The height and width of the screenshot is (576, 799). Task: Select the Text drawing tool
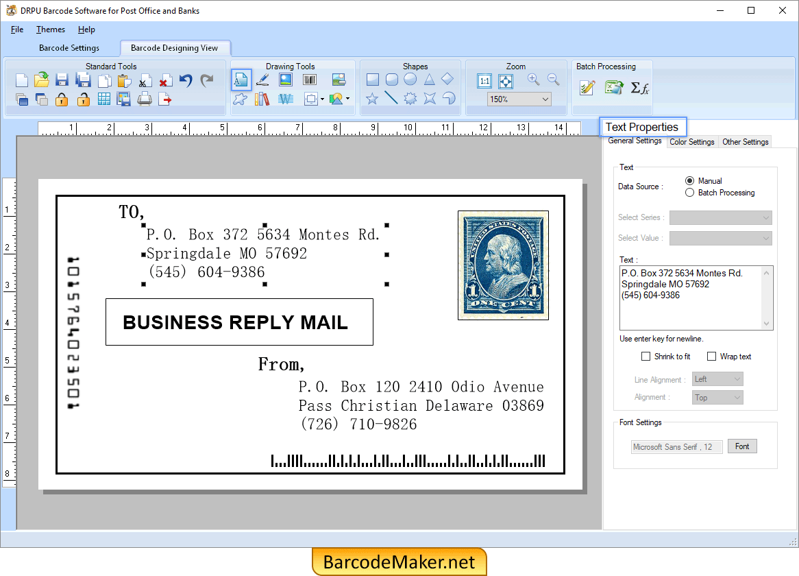tap(242, 80)
